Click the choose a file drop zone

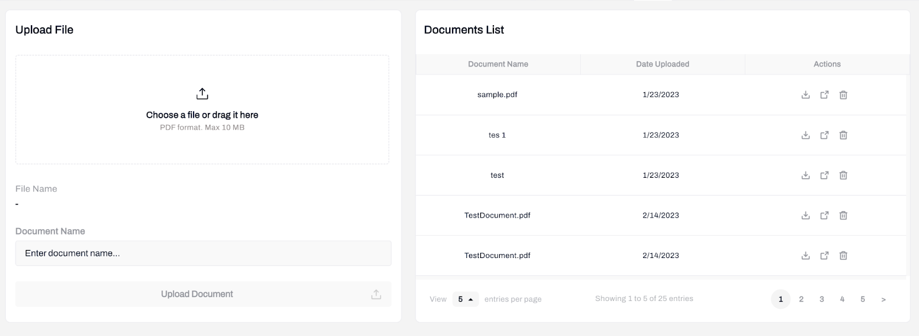[x=202, y=110]
